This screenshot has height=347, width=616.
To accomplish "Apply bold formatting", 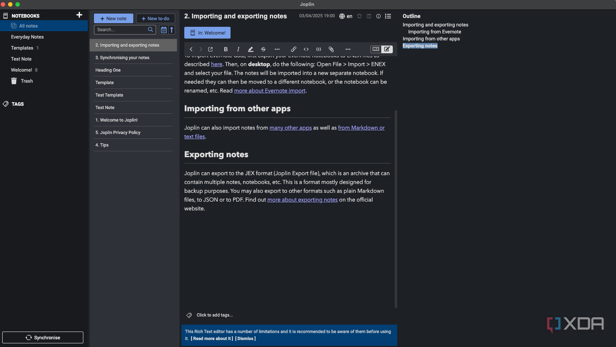I will pos(226,49).
